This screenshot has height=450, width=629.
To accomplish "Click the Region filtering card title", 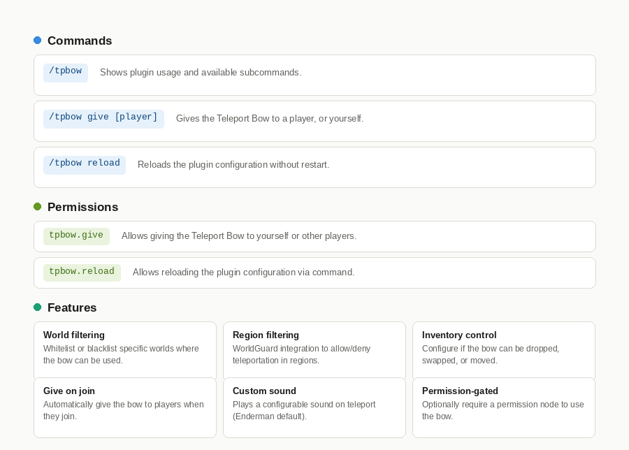I will click(266, 335).
